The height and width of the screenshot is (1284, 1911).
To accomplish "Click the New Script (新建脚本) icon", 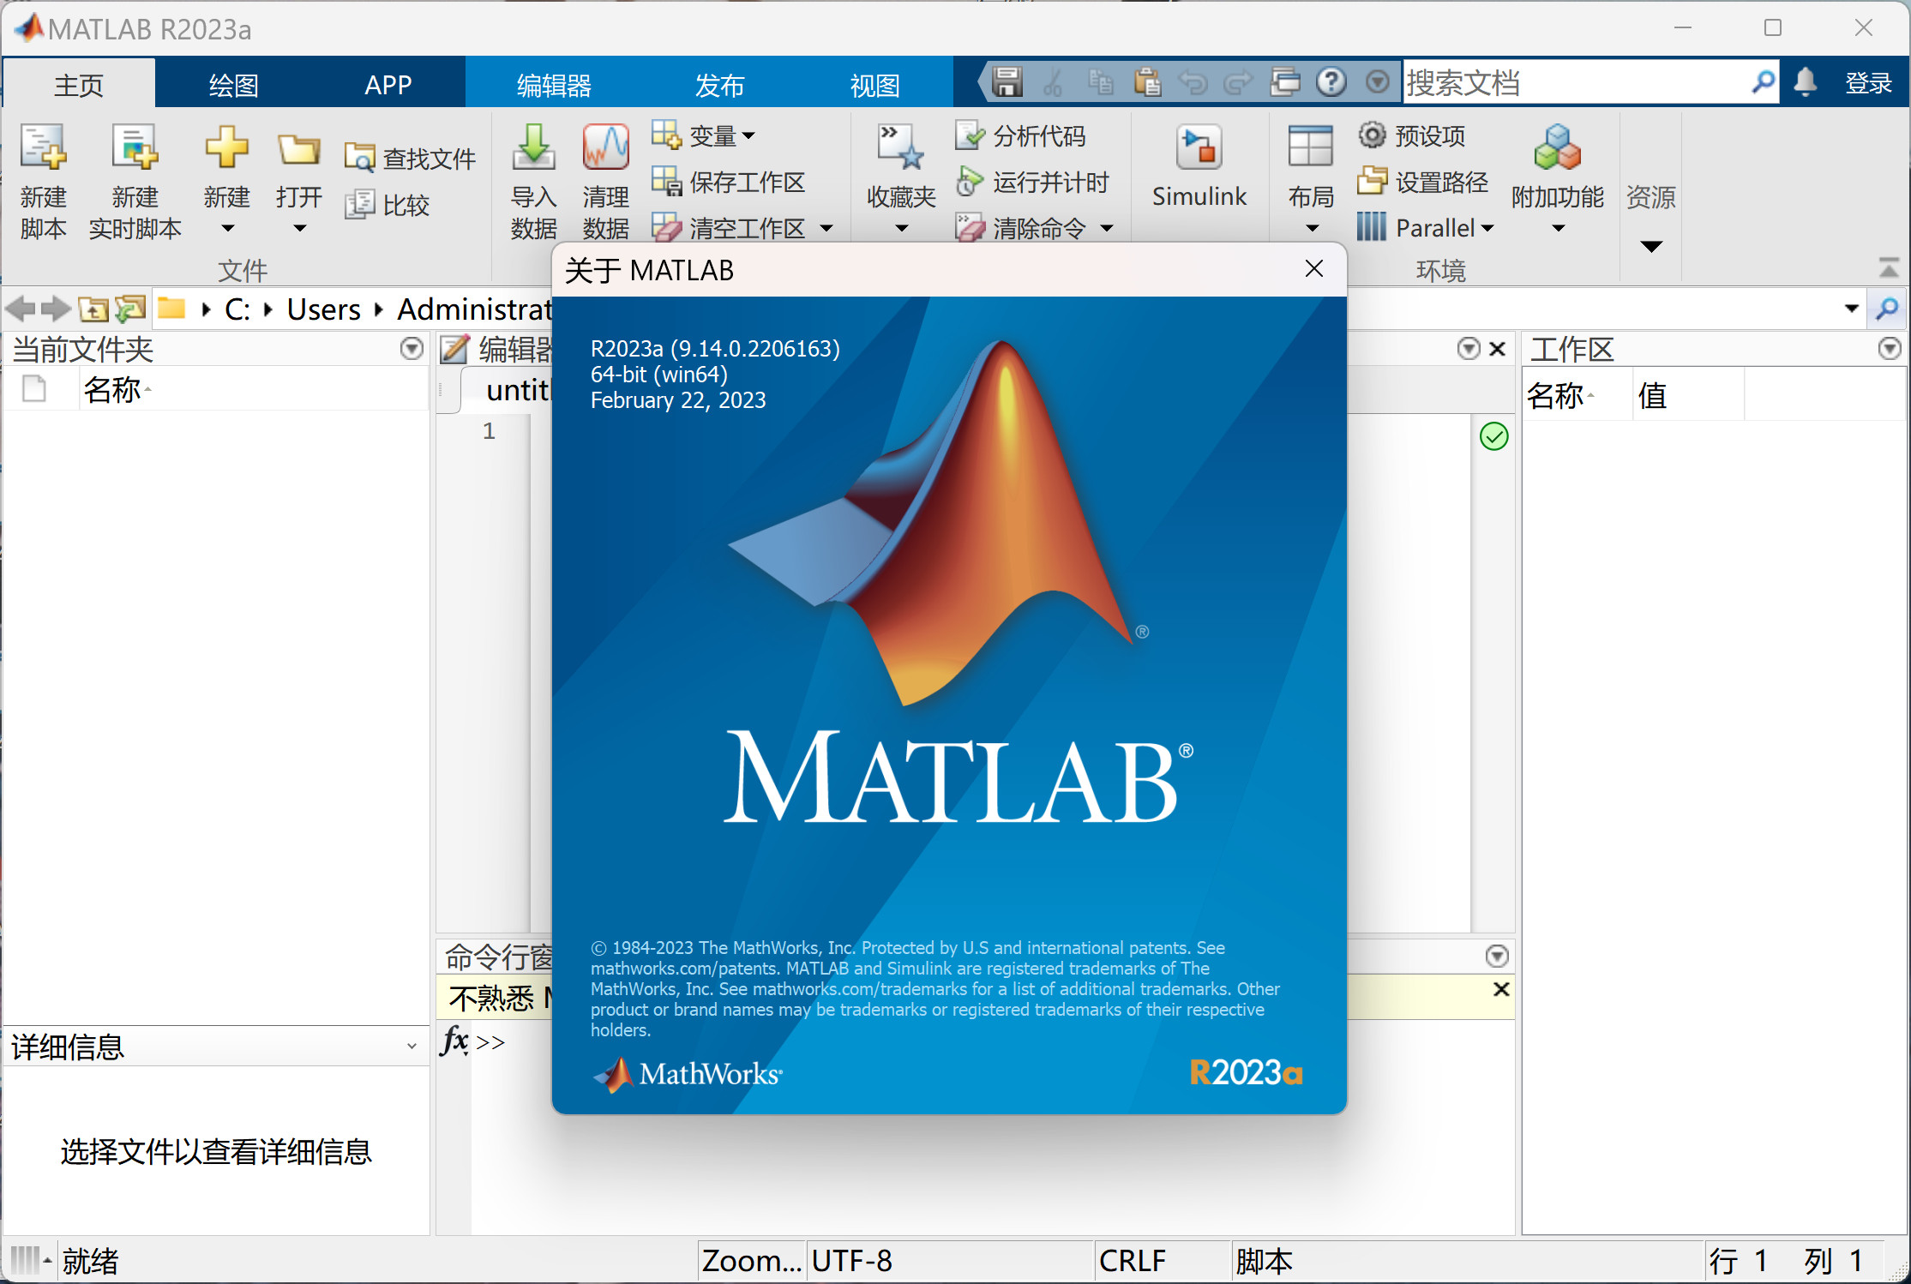I will pos(43,147).
